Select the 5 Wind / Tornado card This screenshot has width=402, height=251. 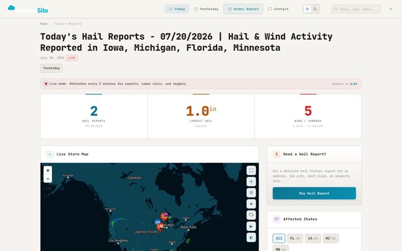pos(308,116)
